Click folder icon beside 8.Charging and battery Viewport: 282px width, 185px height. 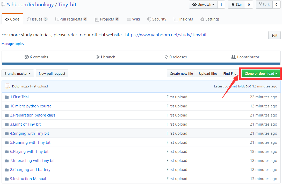click(x=7, y=170)
